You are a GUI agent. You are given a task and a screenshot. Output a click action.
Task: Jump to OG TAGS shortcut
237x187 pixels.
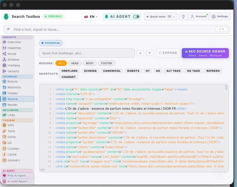click(193, 71)
